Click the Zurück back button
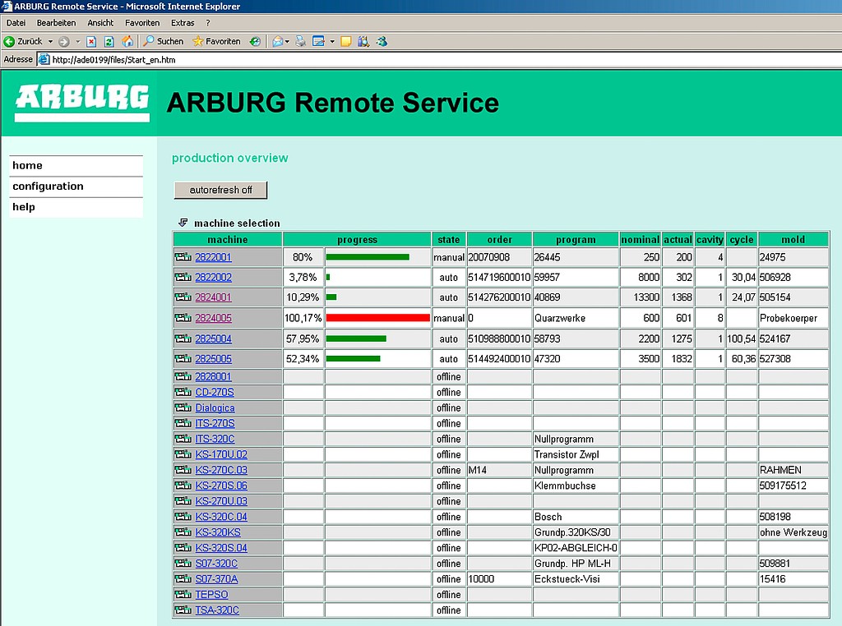Image resolution: width=842 pixels, height=626 pixels. (23, 41)
